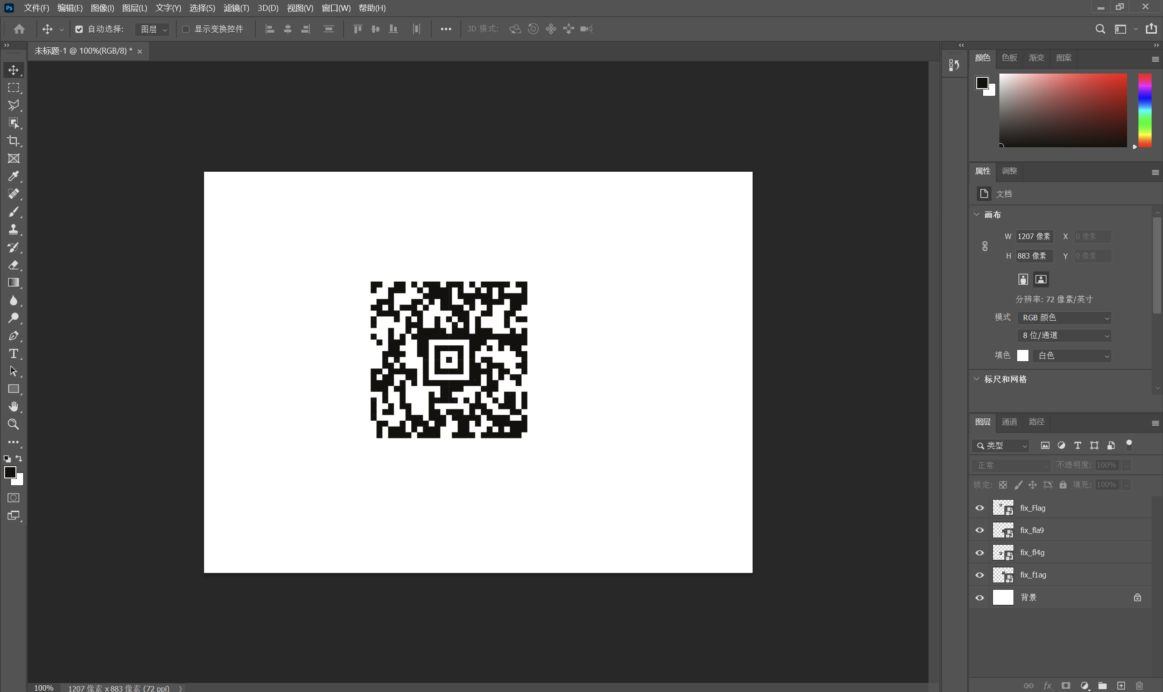Hide the fix_fl4g layer
This screenshot has width=1163, height=692.
click(979, 553)
